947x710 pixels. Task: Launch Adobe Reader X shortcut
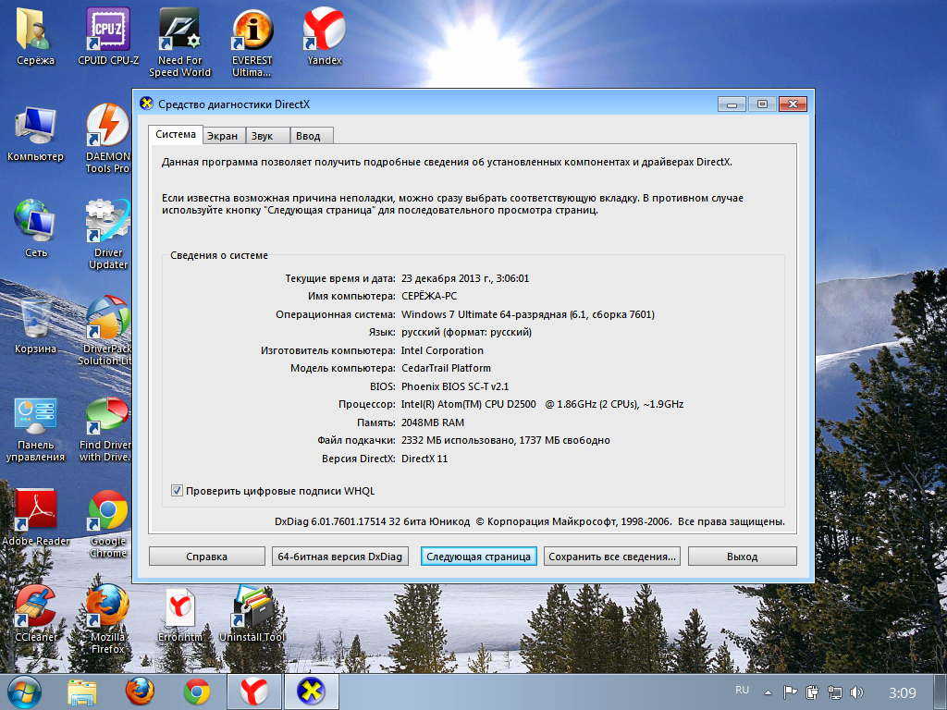(35, 523)
